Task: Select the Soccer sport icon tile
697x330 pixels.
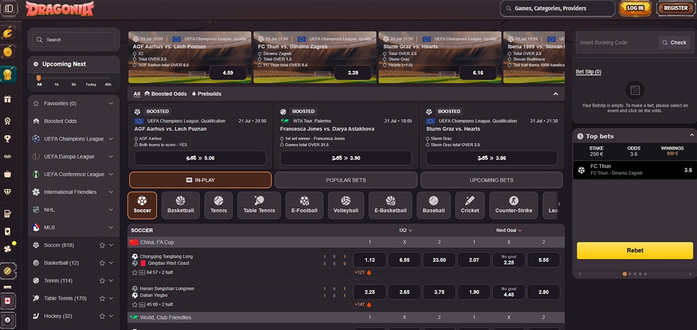Action: tap(142, 205)
